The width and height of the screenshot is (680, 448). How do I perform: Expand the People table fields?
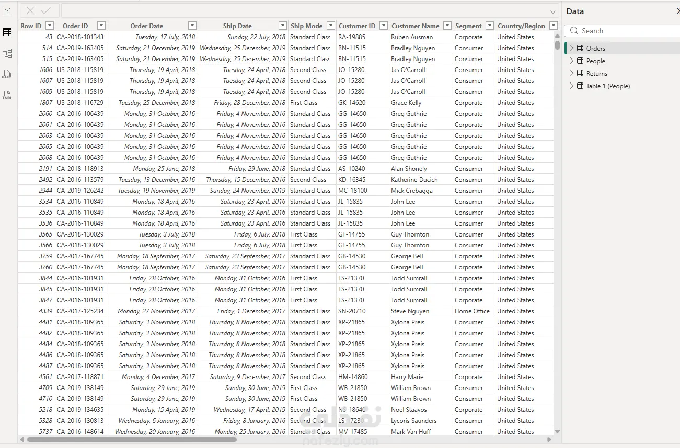571,61
